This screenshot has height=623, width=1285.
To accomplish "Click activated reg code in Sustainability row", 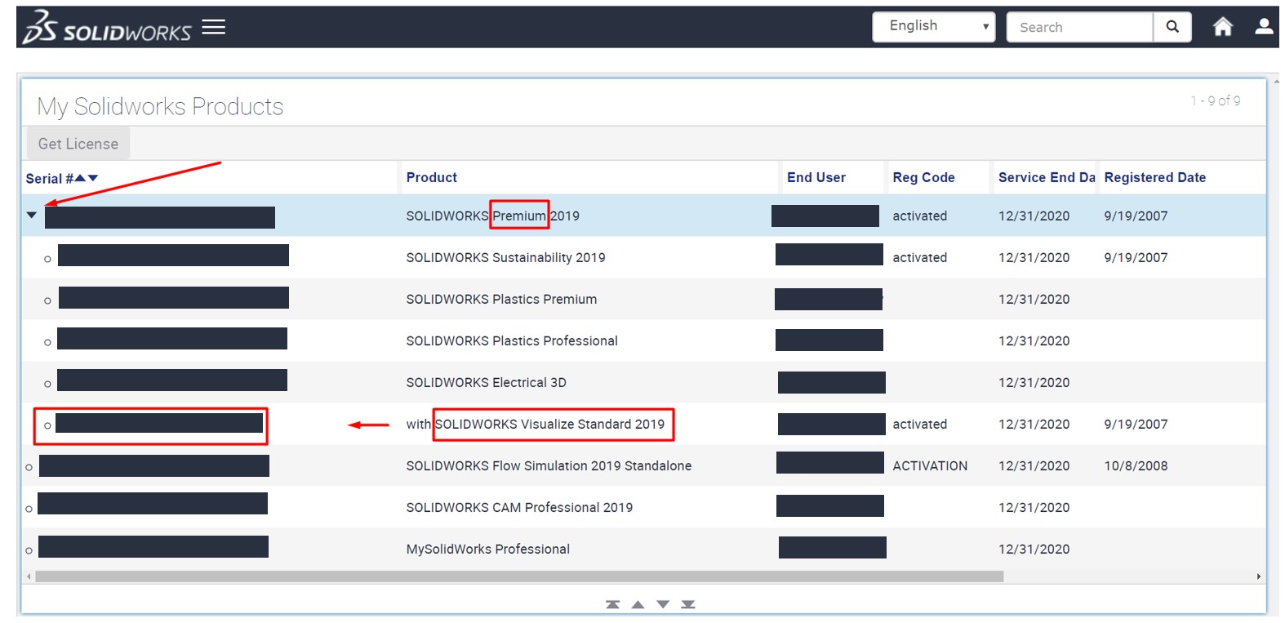I will click(x=919, y=257).
